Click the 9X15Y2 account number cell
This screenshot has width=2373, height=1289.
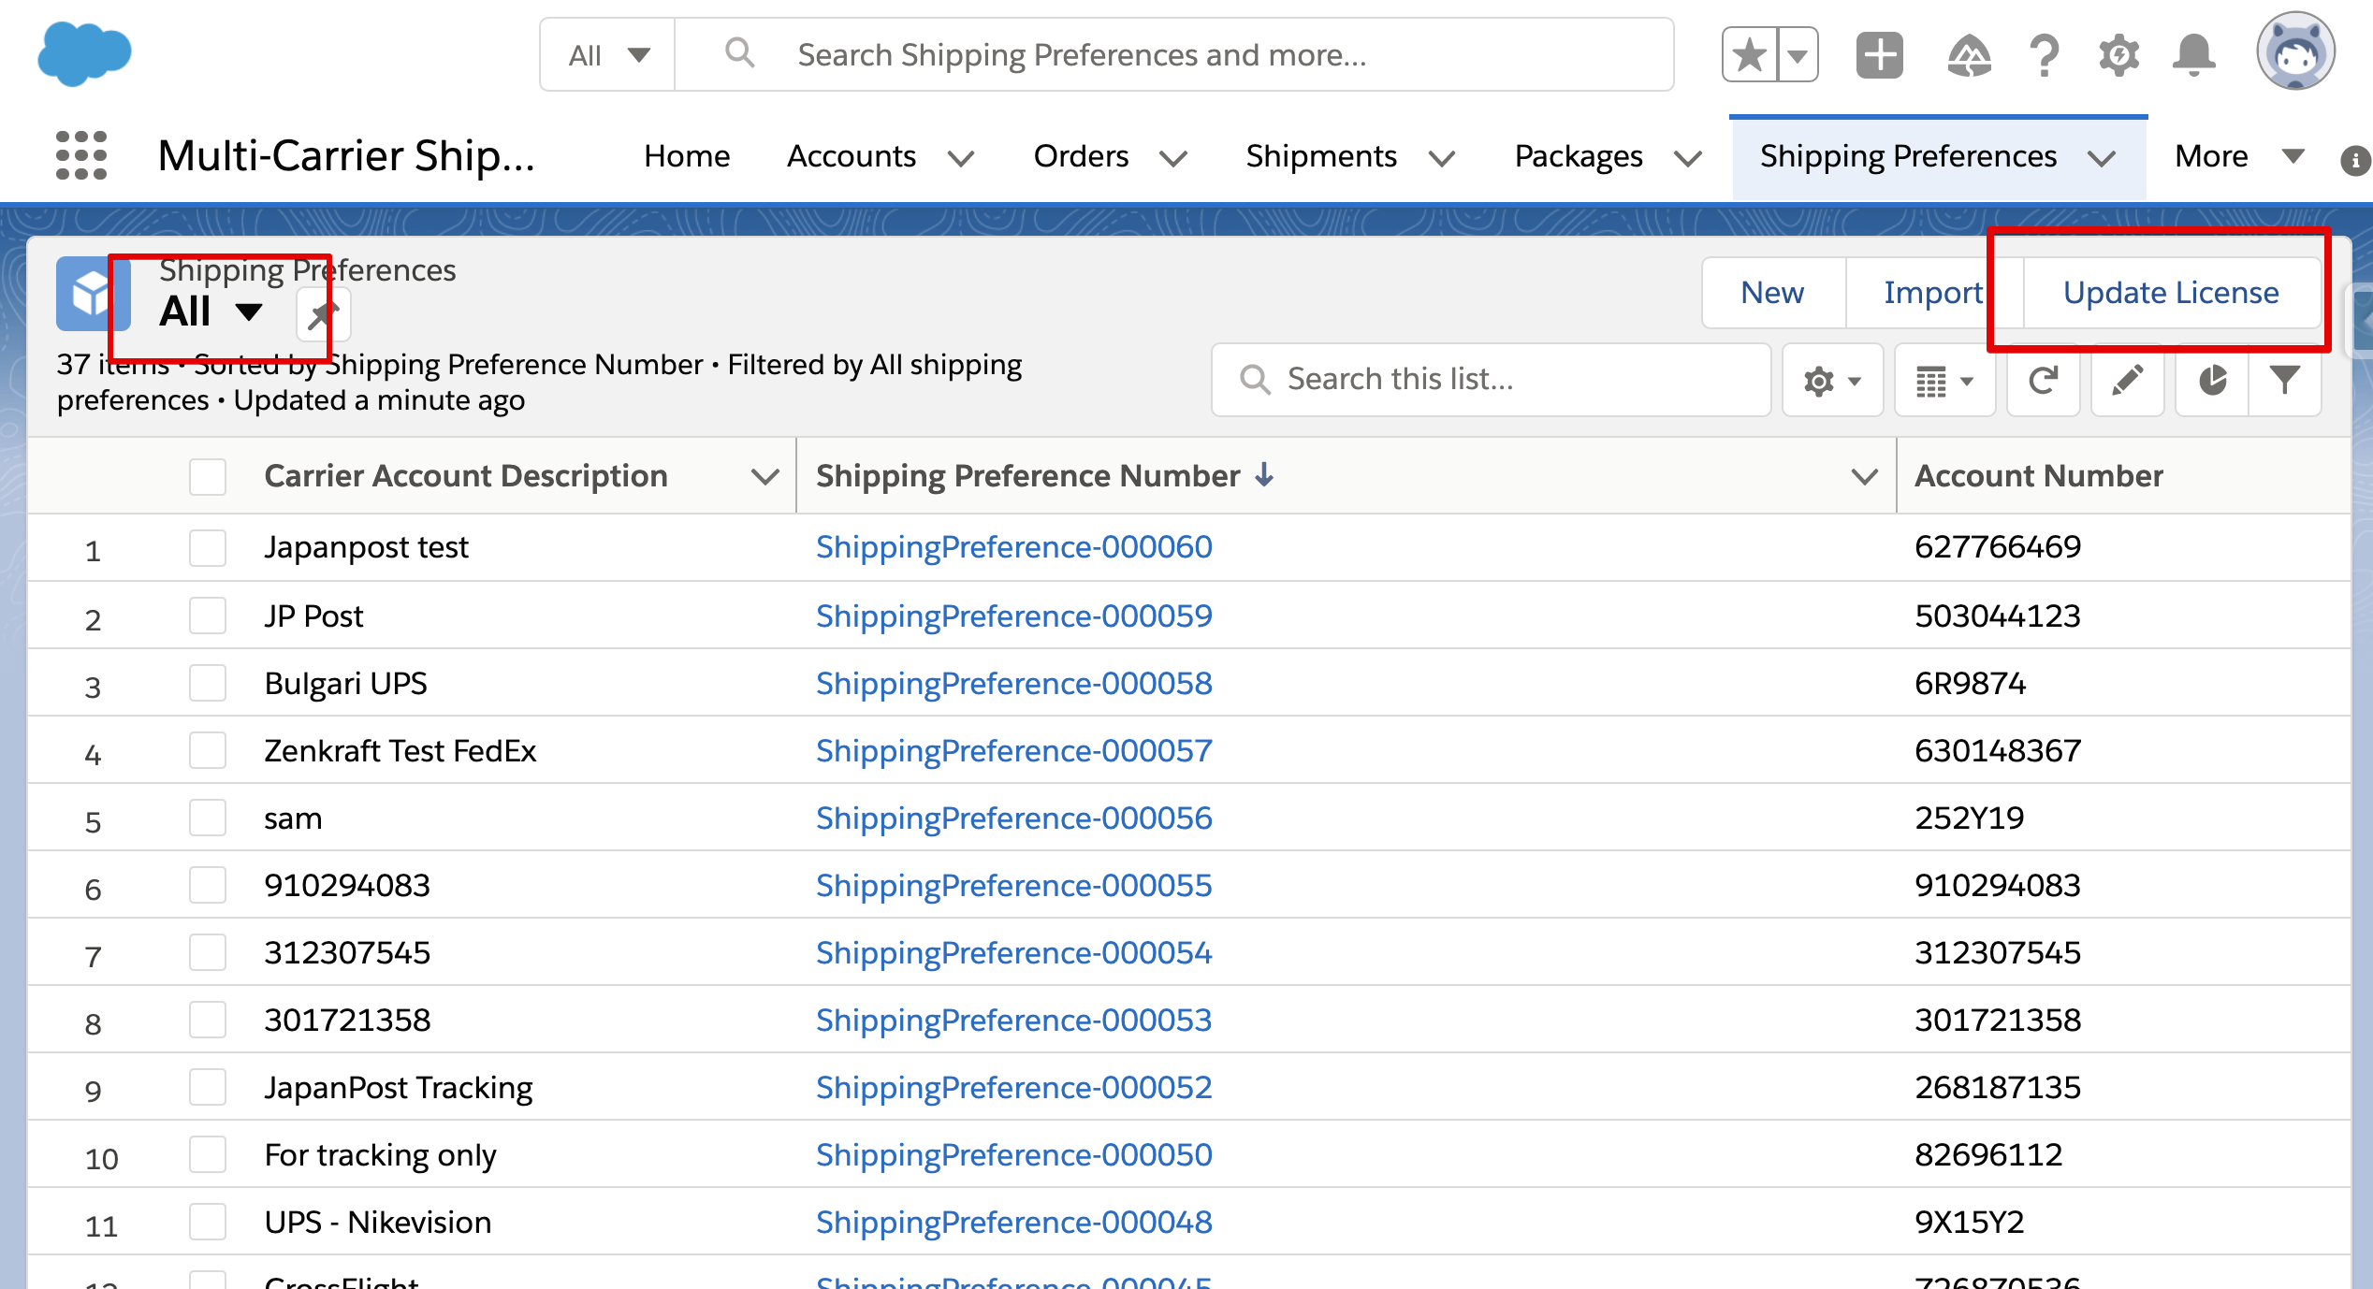tap(1969, 1223)
